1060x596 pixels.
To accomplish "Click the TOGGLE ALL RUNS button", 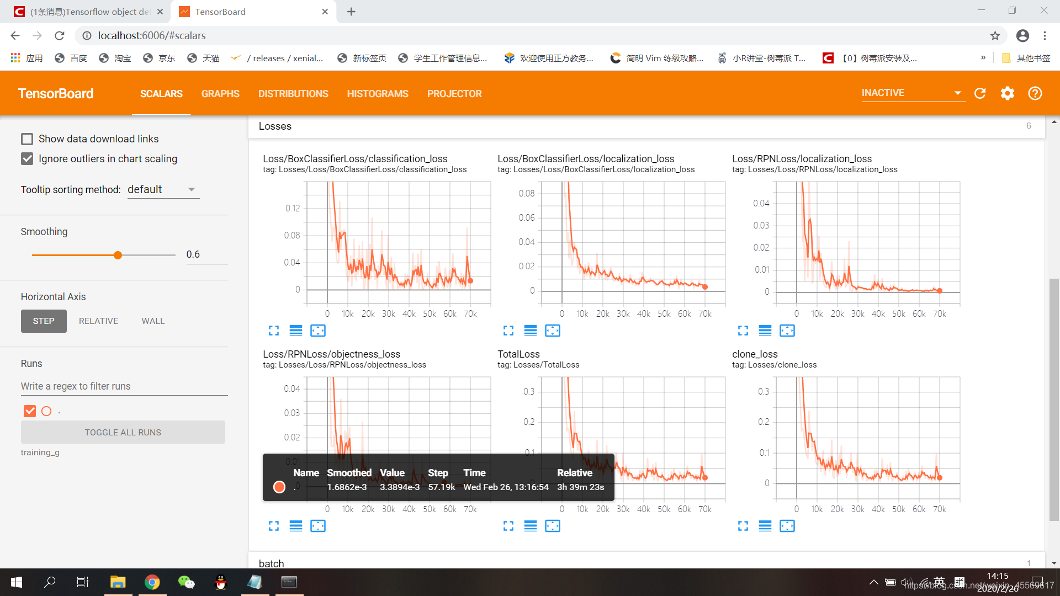I will pyautogui.click(x=123, y=432).
